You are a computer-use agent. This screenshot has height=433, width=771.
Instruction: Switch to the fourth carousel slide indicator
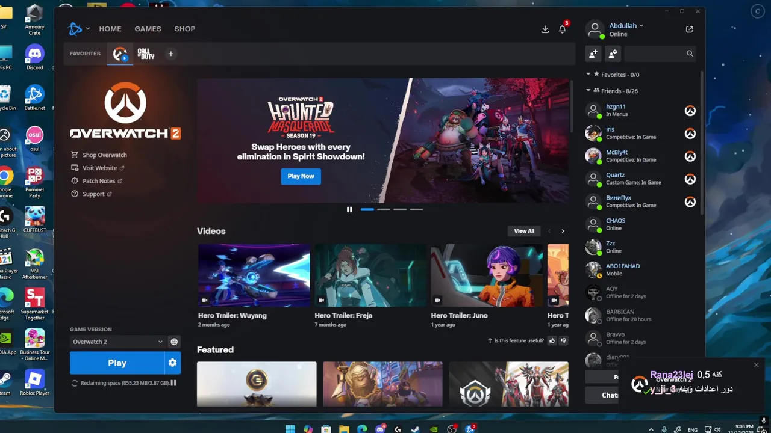[416, 209]
